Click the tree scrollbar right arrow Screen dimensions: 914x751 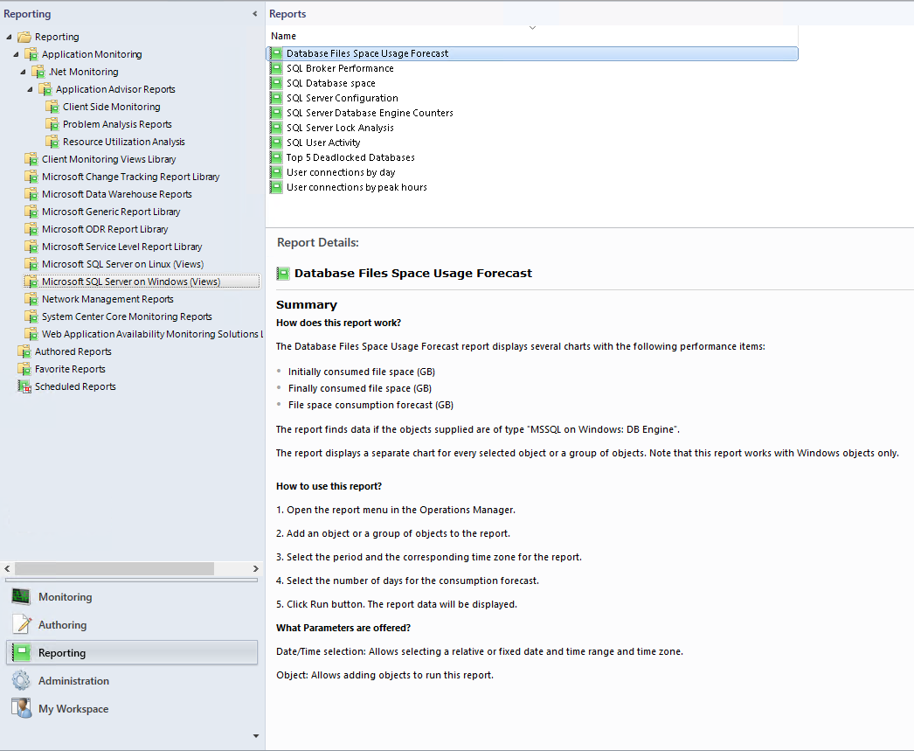255,568
